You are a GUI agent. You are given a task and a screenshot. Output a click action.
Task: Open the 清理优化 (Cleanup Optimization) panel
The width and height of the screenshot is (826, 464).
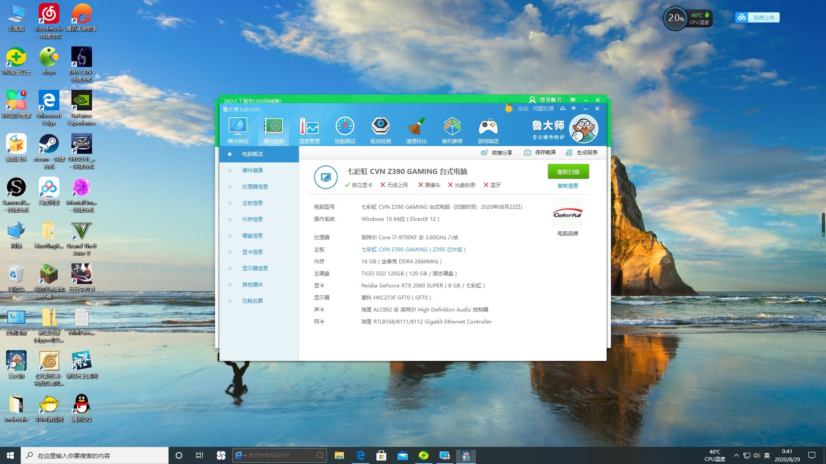point(416,129)
